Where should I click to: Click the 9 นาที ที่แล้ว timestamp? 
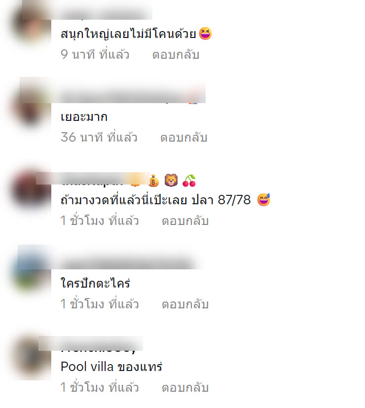coord(95,55)
